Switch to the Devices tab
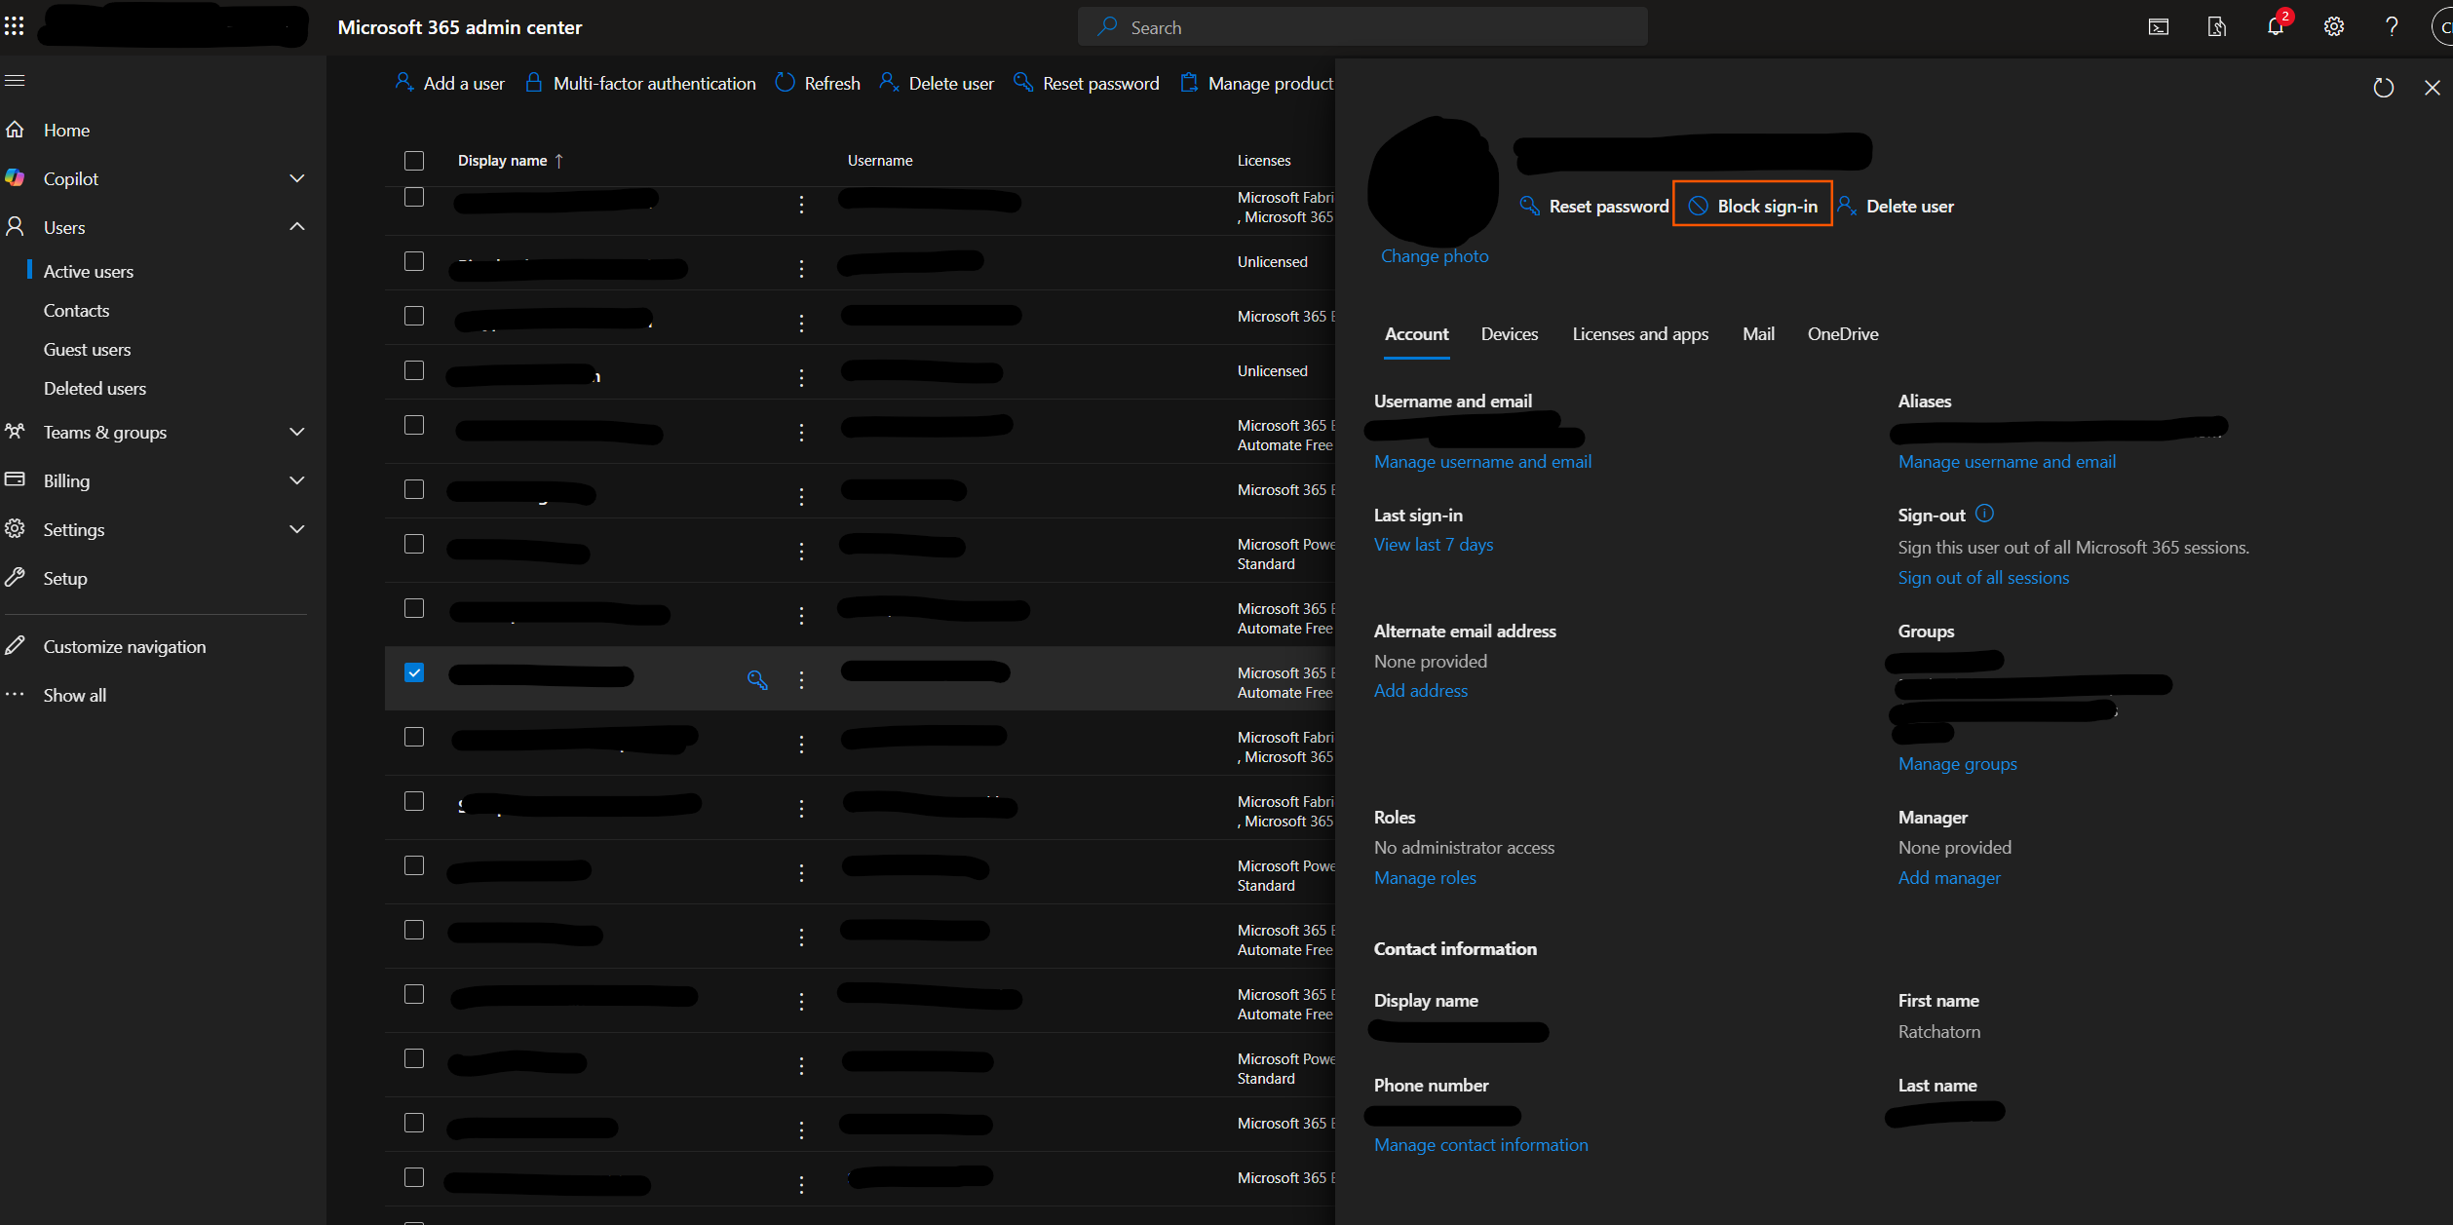 (x=1509, y=334)
